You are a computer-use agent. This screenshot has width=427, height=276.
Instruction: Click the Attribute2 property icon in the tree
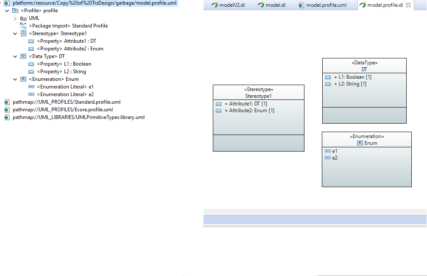[x=31, y=49]
